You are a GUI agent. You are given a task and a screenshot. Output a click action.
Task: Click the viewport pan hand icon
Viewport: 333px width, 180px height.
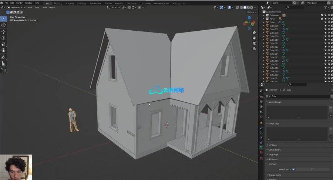coord(254,38)
